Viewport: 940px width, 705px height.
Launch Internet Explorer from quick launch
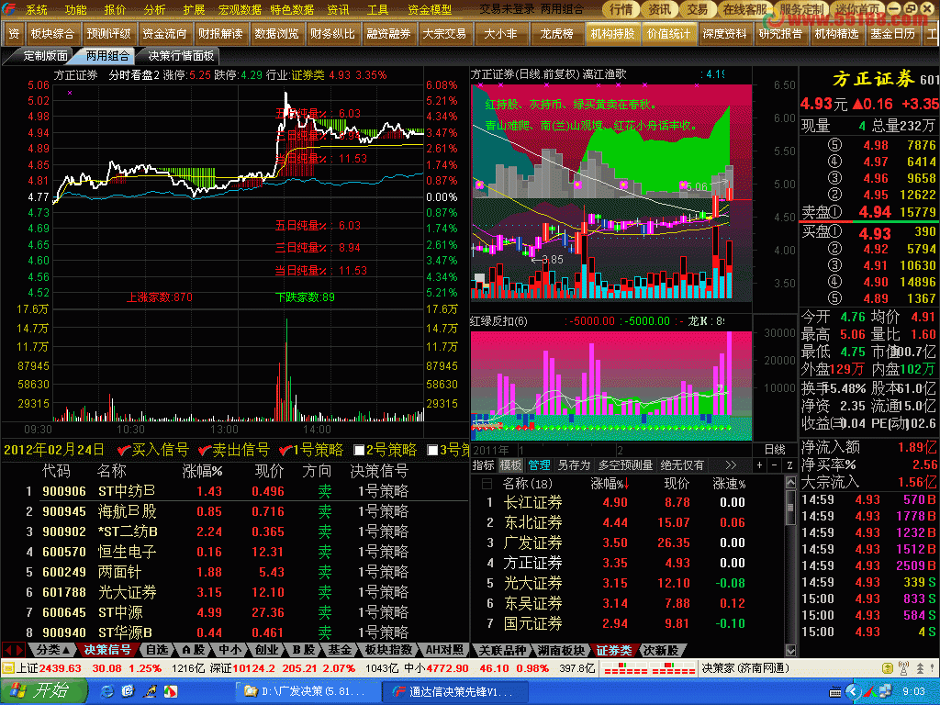pos(107,691)
